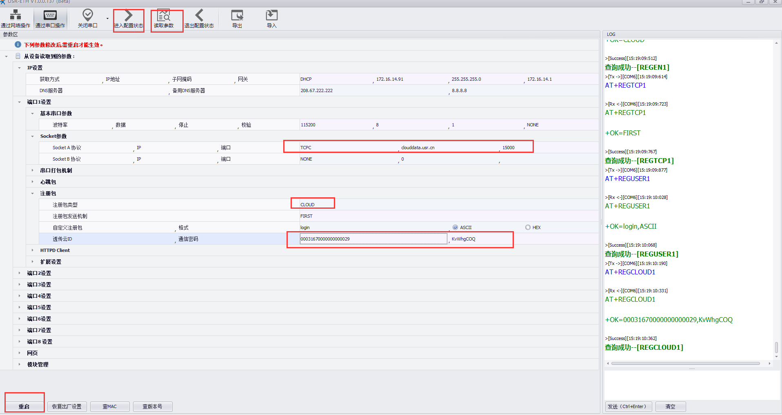Expand the 心跳包 section
This screenshot has height=415, width=782.
point(32,182)
